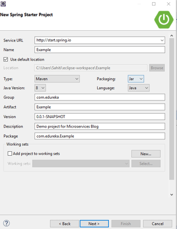Click the scroll up arrow
Screen dimensions: 177x229
pyautogui.click(x=172, y=36)
